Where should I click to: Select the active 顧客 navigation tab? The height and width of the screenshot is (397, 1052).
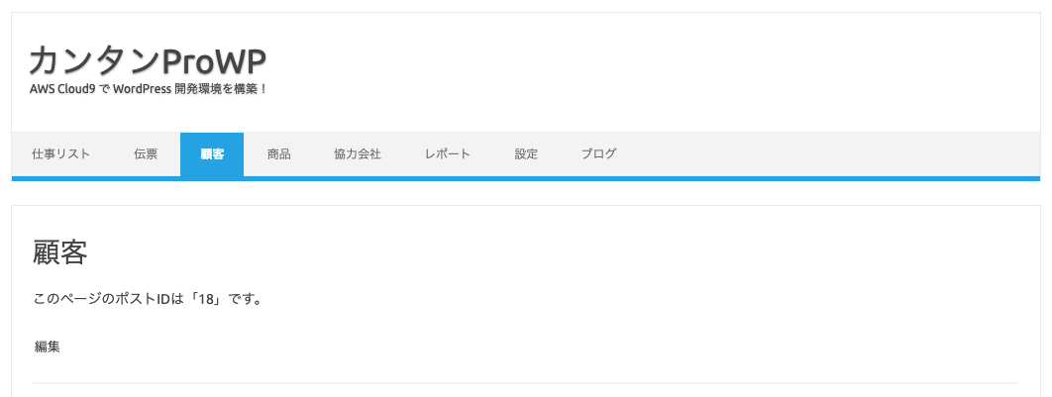point(212,154)
